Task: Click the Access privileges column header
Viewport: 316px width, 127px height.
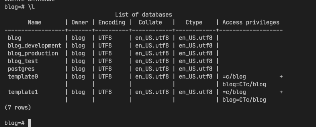Action: click(251, 23)
